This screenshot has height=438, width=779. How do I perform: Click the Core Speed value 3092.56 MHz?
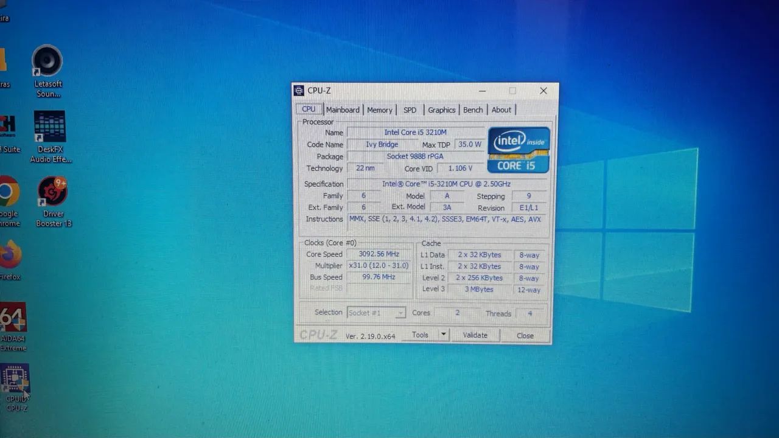[379, 254]
